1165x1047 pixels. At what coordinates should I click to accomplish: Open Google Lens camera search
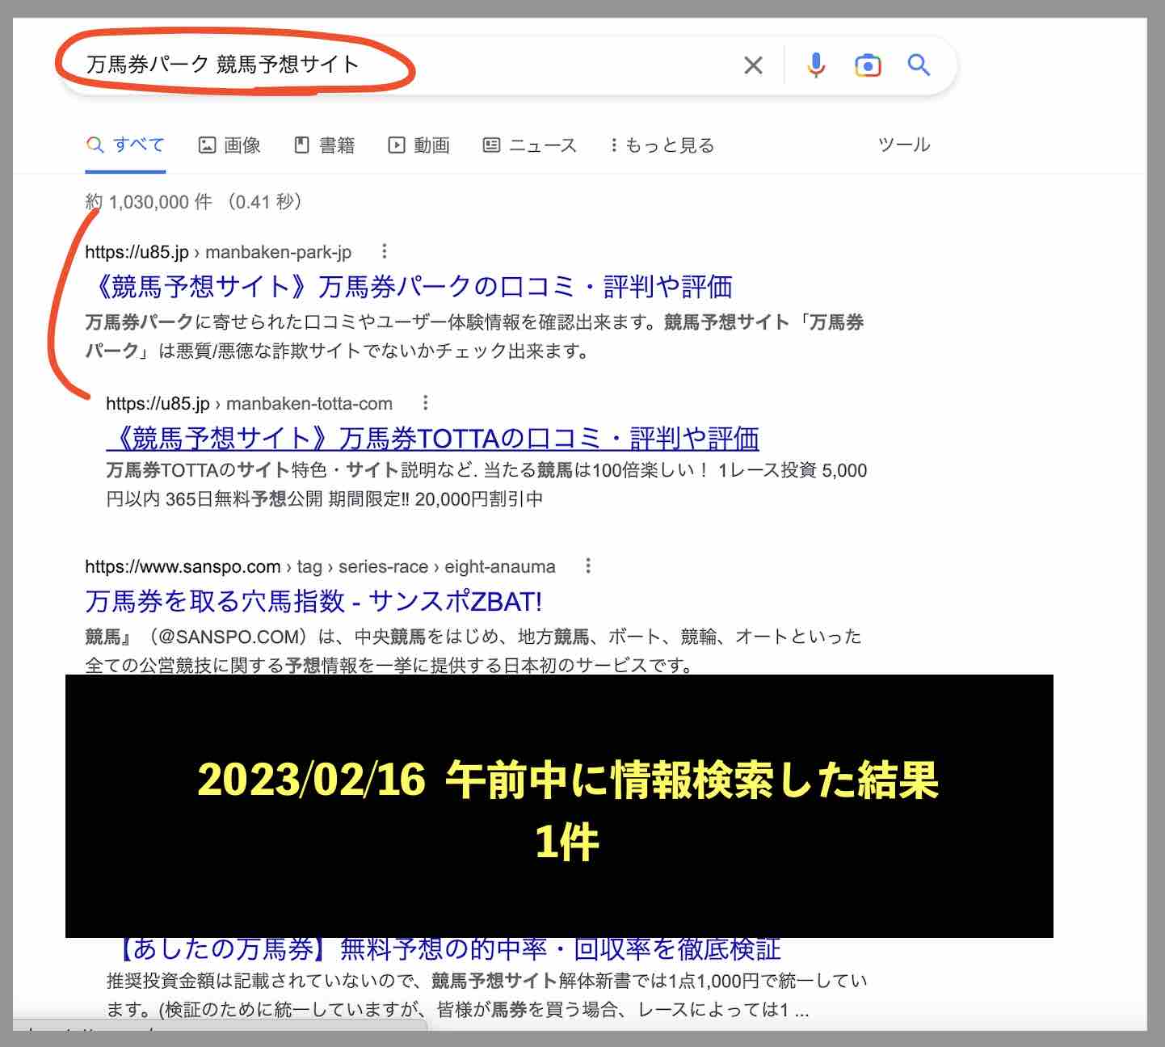pos(868,65)
